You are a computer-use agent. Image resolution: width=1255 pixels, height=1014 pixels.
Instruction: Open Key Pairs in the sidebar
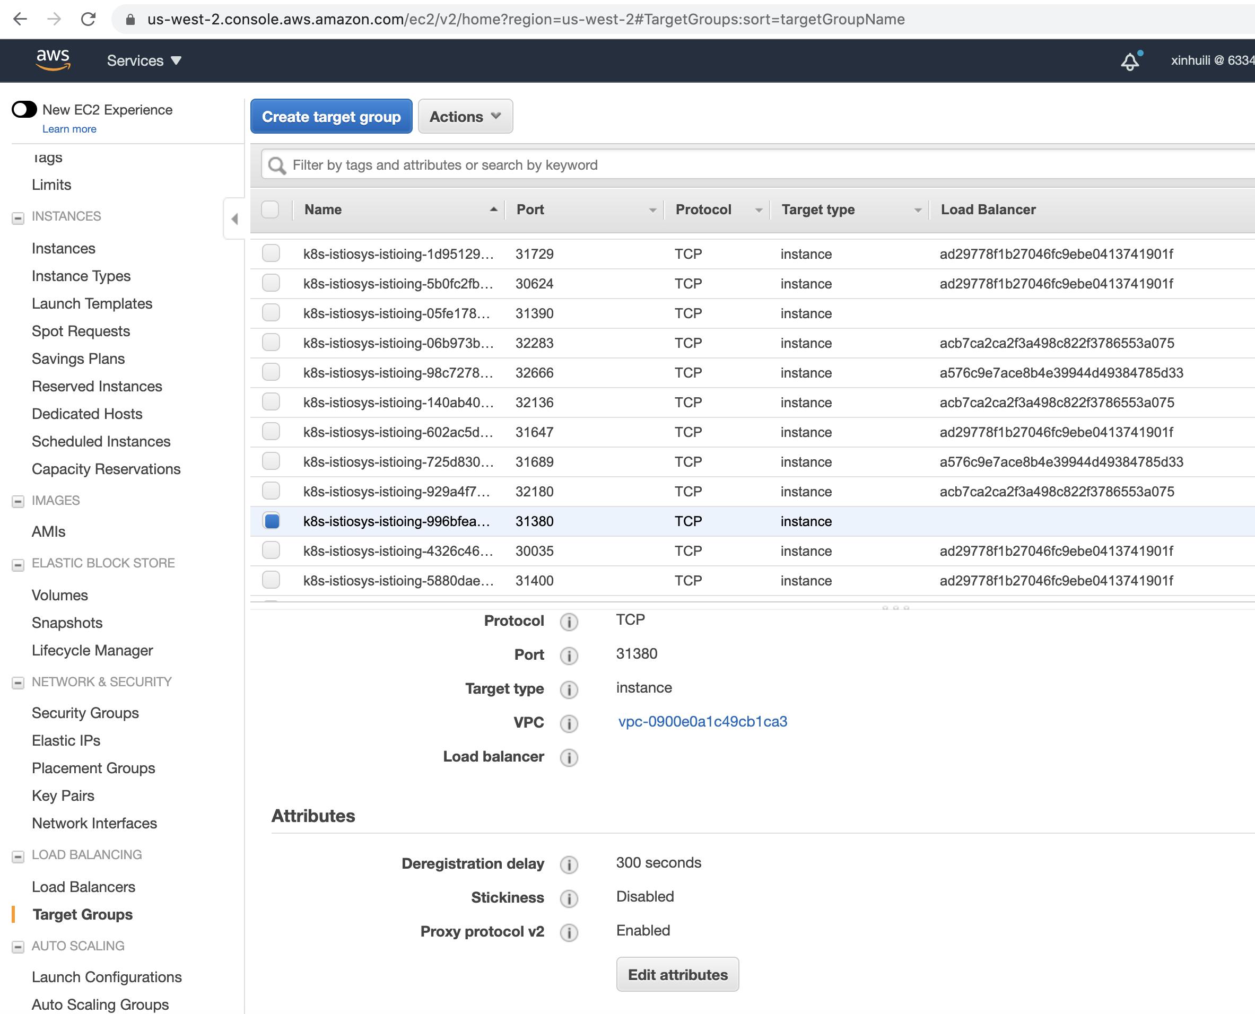coord(63,796)
